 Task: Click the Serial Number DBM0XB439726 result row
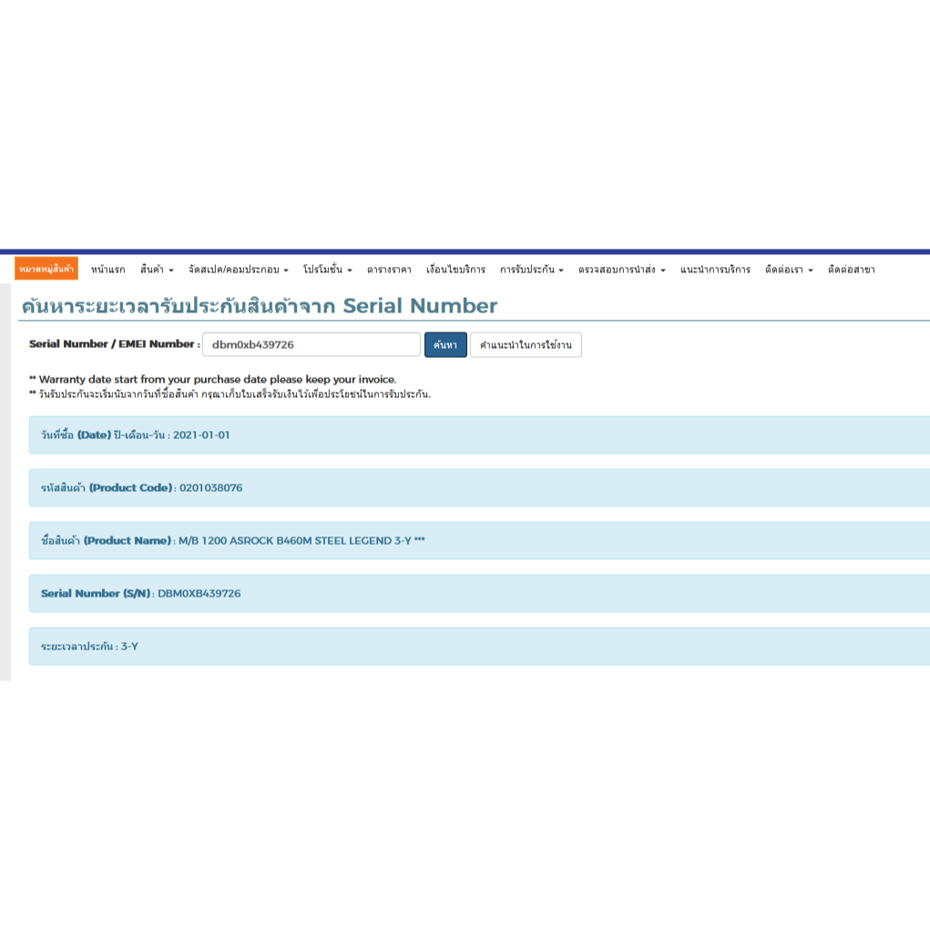[x=479, y=594]
